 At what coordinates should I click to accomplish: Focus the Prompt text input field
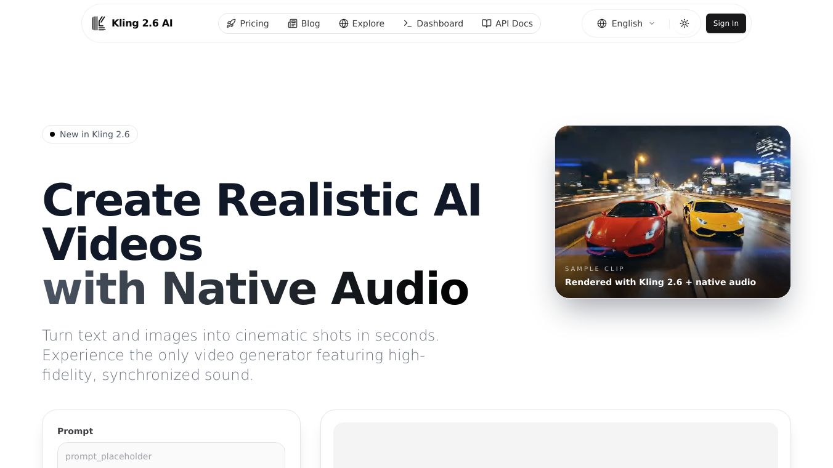171,456
